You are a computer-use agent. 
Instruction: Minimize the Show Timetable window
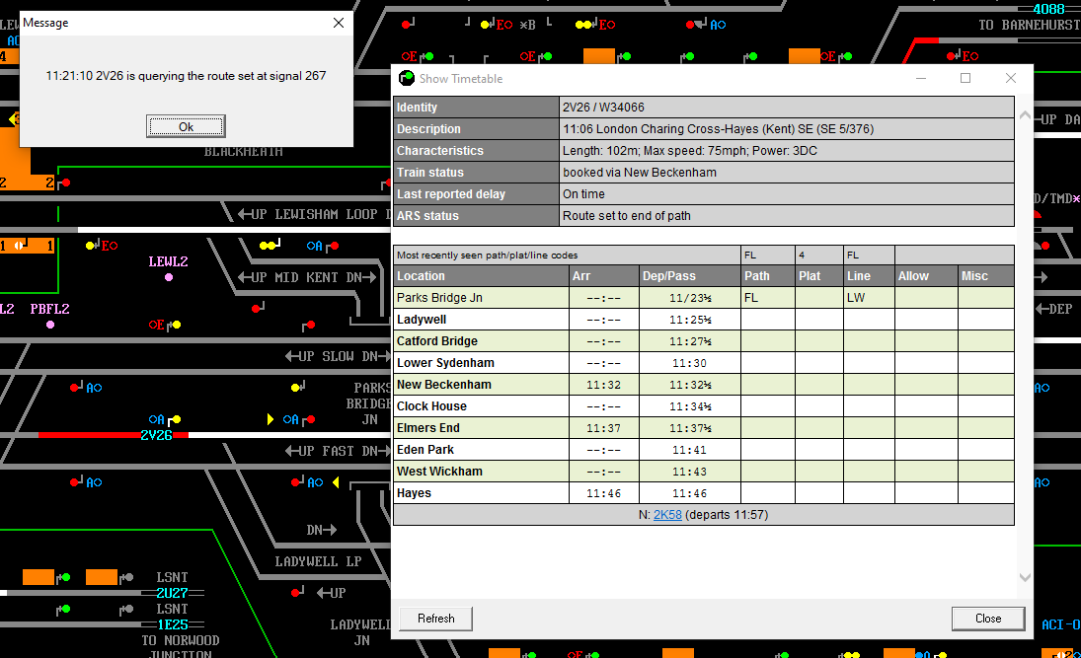coord(920,79)
